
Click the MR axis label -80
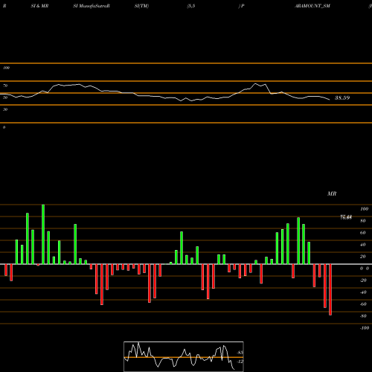coord(363,316)
